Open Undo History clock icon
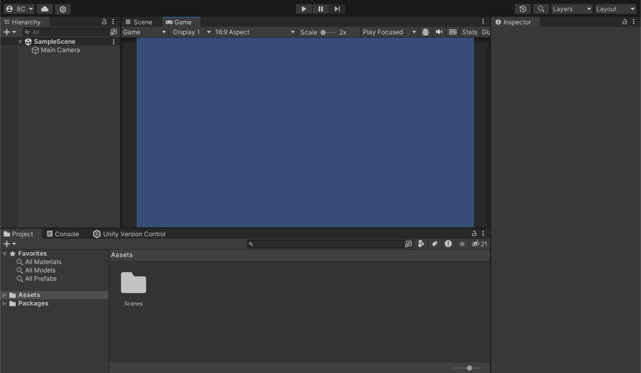641x373 pixels. 523,9
